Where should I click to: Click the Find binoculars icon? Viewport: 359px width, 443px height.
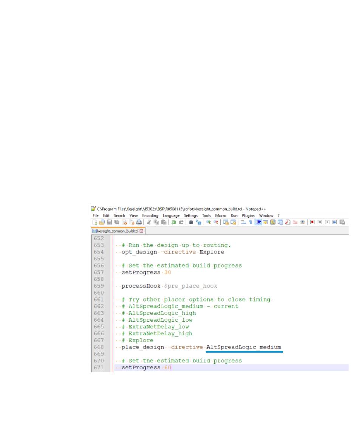coord(191,222)
